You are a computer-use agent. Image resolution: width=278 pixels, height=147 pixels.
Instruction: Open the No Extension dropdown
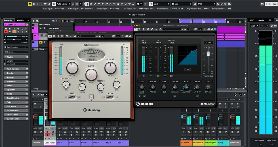pyautogui.click(x=16, y=52)
